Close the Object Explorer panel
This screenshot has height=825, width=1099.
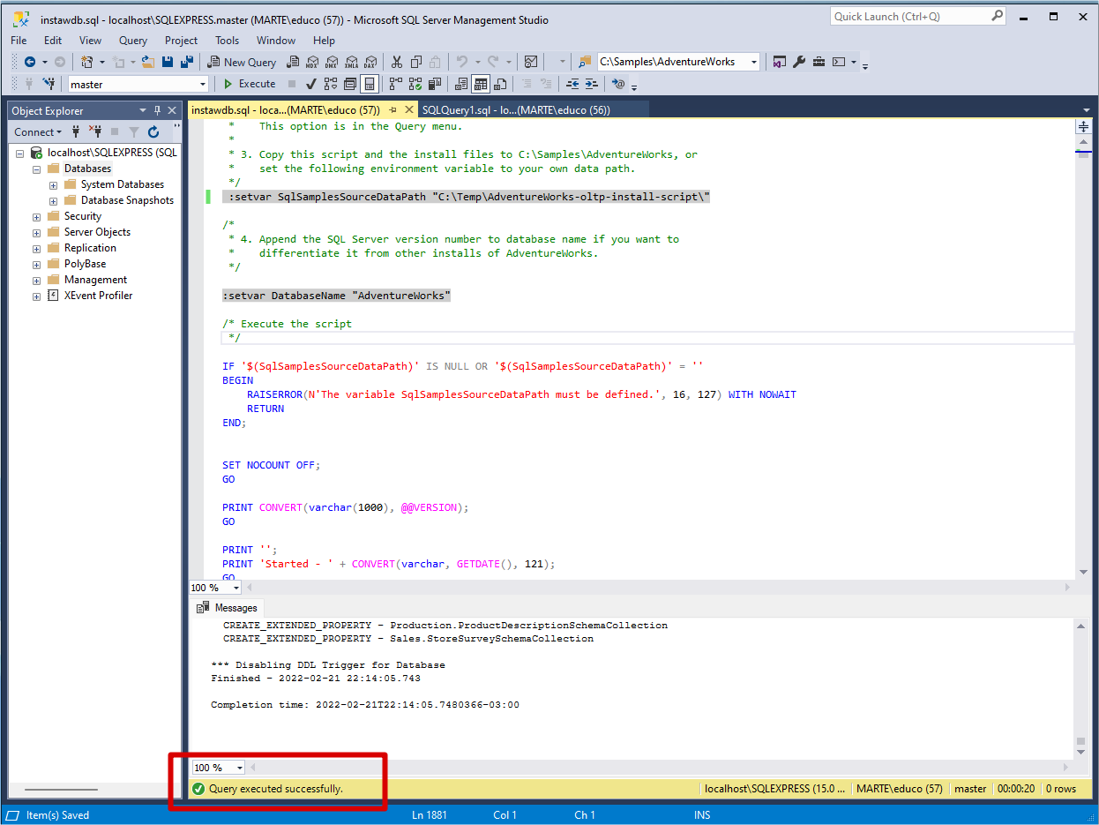click(x=172, y=110)
